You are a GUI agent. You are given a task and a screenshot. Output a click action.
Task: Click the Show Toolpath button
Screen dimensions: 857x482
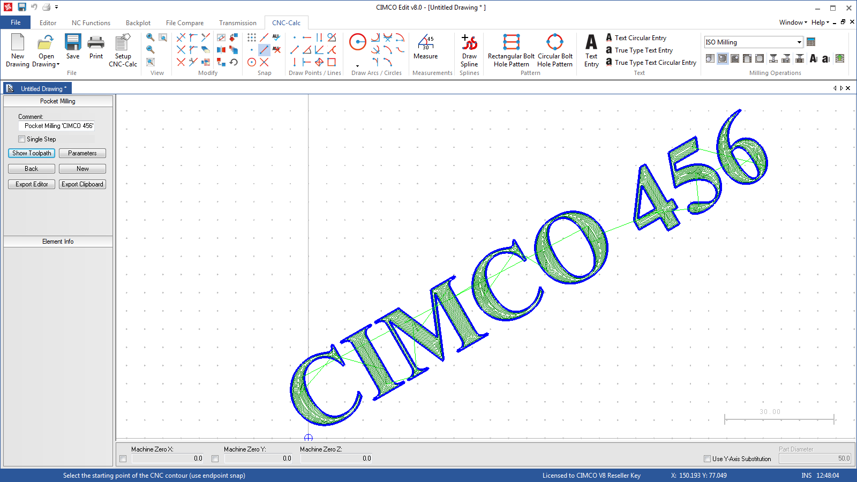coord(32,153)
